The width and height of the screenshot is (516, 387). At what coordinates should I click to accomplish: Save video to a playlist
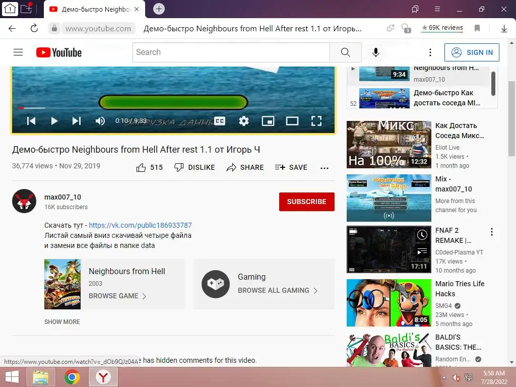(291, 167)
